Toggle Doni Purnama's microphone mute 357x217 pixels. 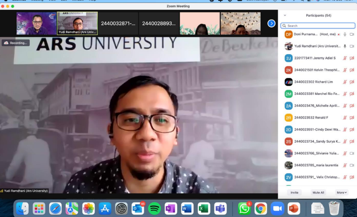coord(345,34)
